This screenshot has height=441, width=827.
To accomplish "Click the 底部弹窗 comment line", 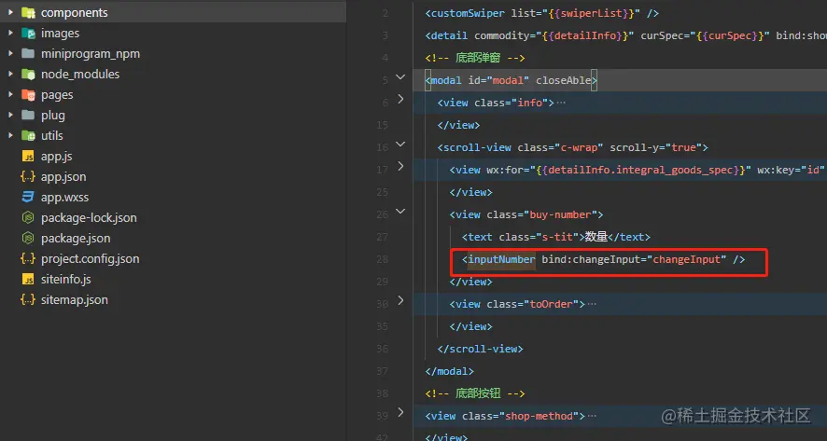I will coord(475,58).
